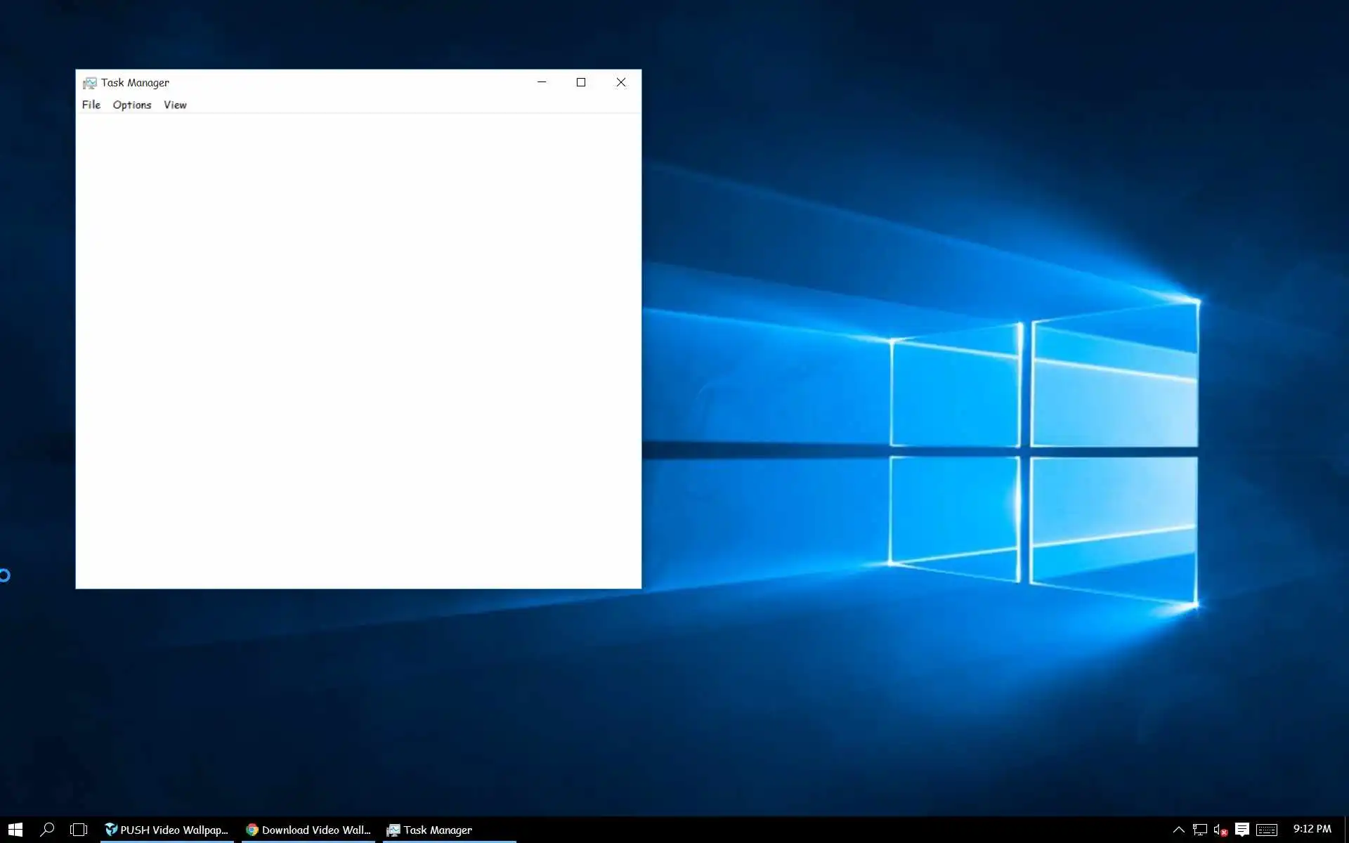Click the Task Manager title bar icon
1349x843 pixels.
pos(89,83)
